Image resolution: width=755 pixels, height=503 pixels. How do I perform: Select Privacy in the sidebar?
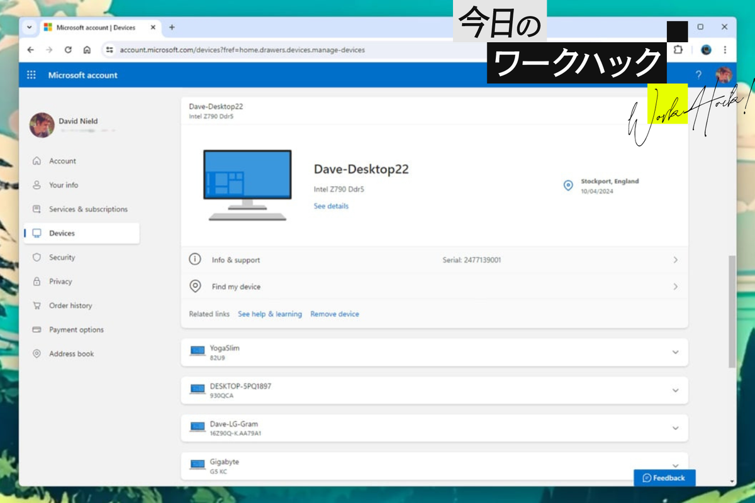pyautogui.click(x=60, y=282)
